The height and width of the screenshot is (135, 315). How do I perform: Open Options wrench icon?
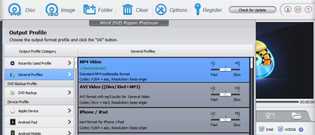(x=161, y=10)
